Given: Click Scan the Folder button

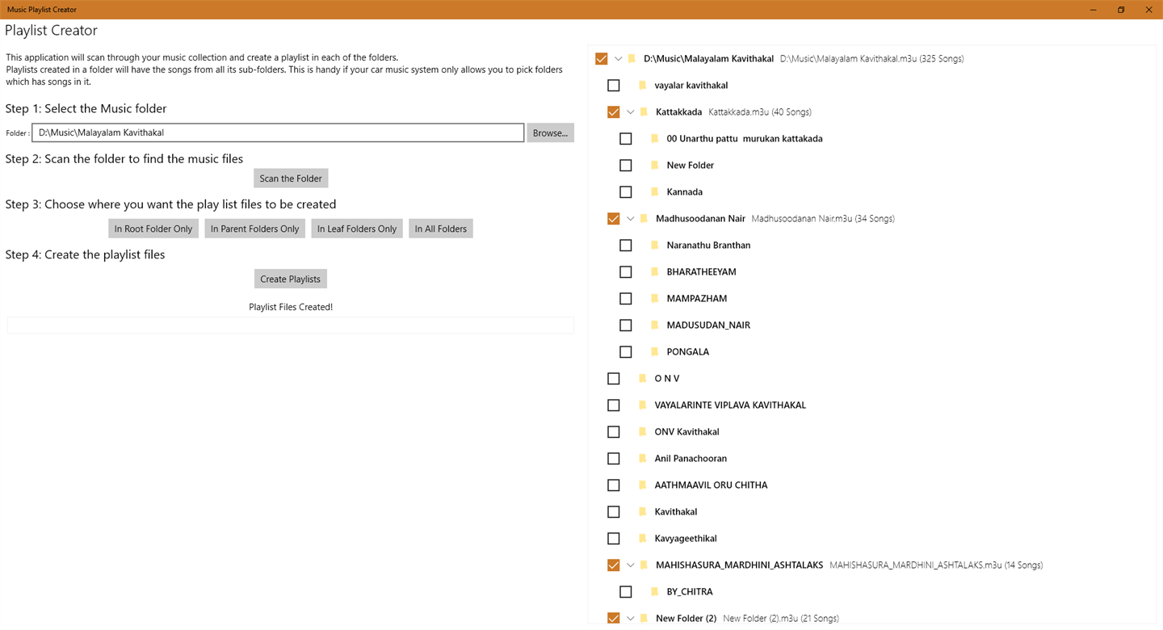Looking at the screenshot, I should click(291, 178).
